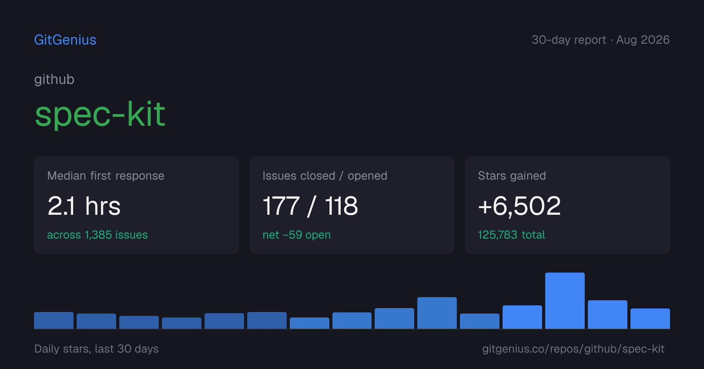Click the "125,783 total" subtext
The width and height of the screenshot is (704, 369).
click(511, 235)
